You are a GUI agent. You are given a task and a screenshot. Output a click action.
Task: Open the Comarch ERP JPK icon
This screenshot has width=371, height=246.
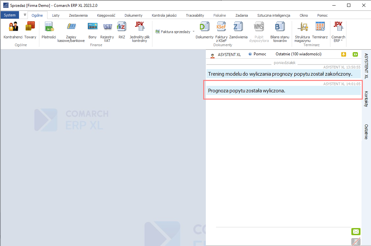tap(338, 27)
